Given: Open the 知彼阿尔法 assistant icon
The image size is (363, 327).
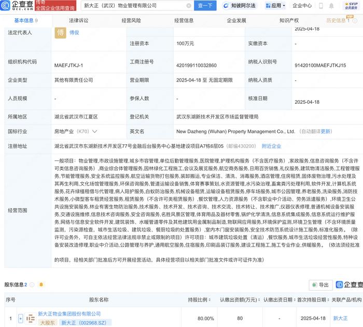Looking at the screenshot, I should [226, 6].
